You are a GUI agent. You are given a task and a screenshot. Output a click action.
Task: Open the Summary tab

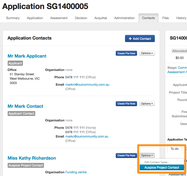(13, 18)
